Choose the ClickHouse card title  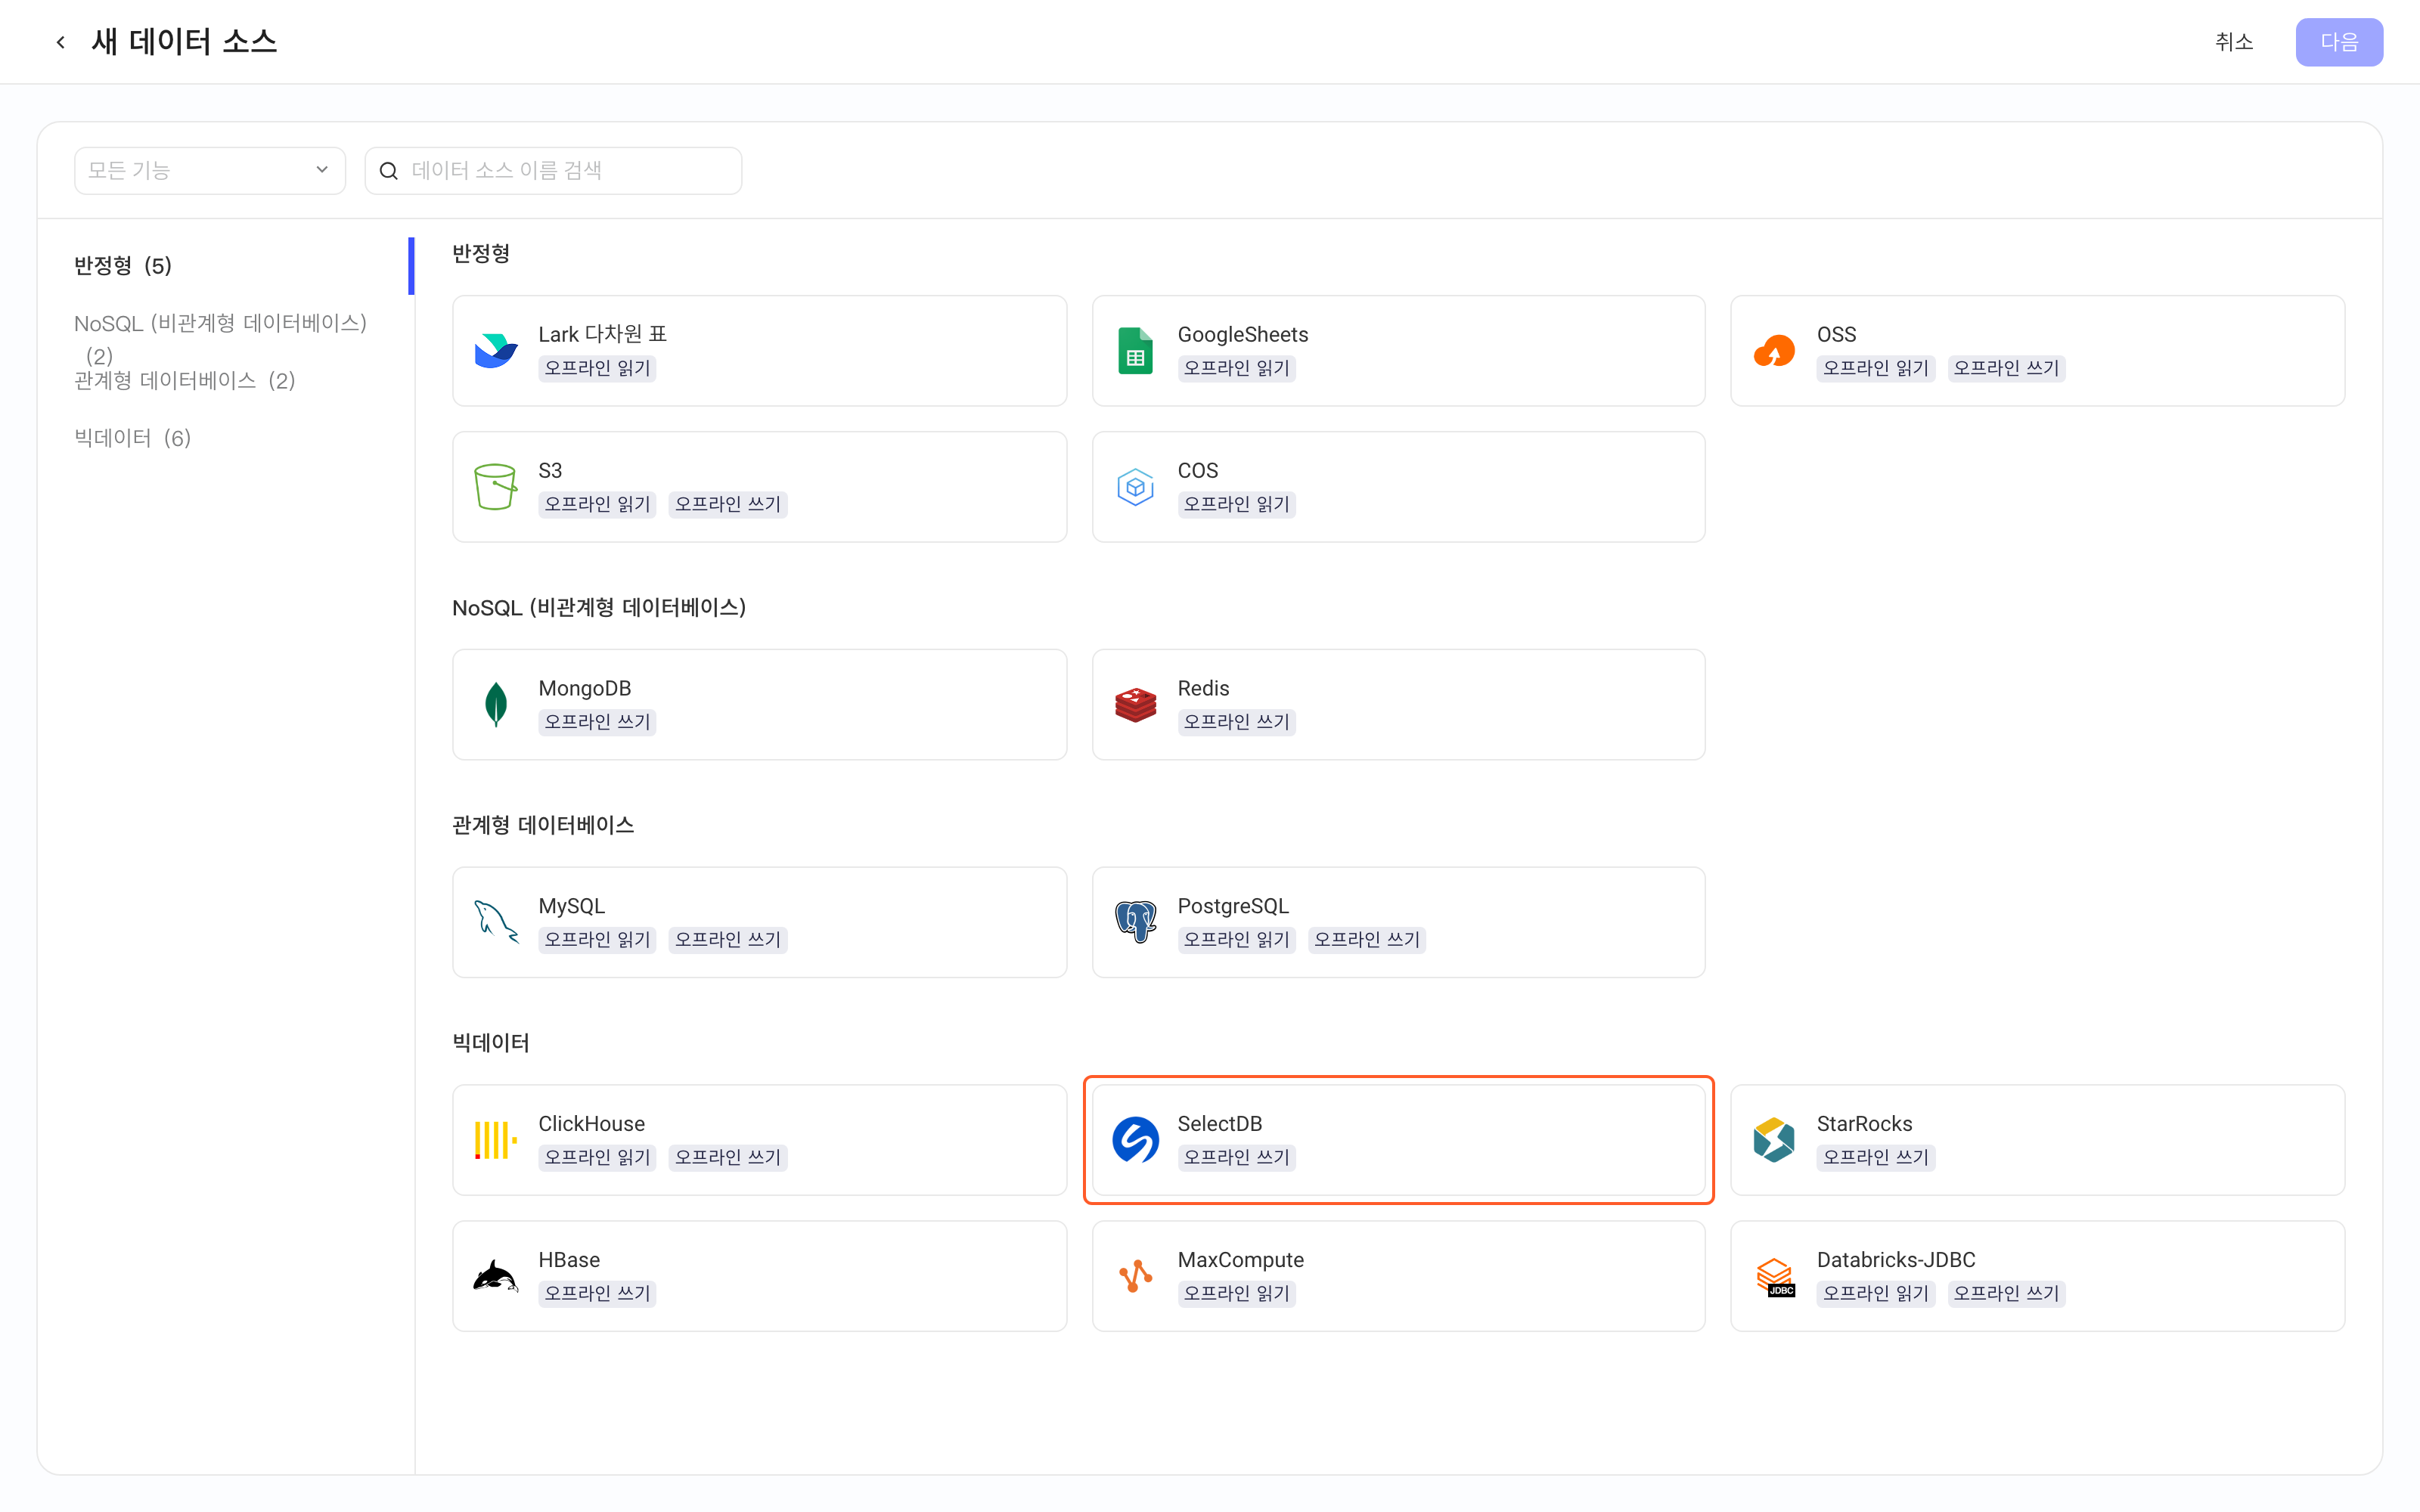pyautogui.click(x=591, y=1124)
